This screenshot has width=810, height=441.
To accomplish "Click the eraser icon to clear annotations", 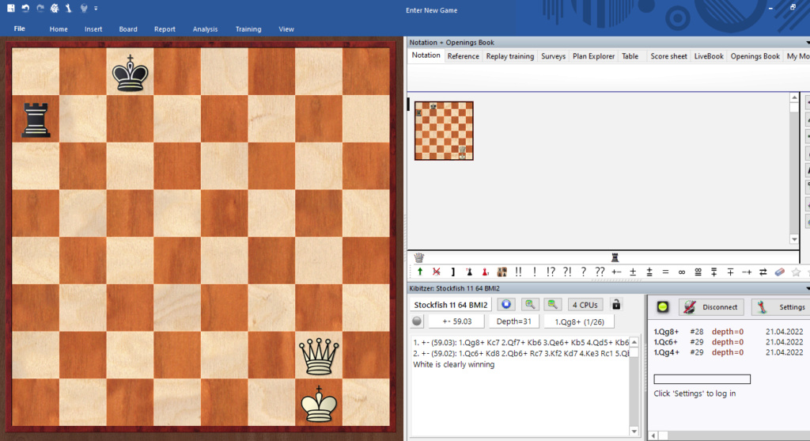I will tap(779, 272).
